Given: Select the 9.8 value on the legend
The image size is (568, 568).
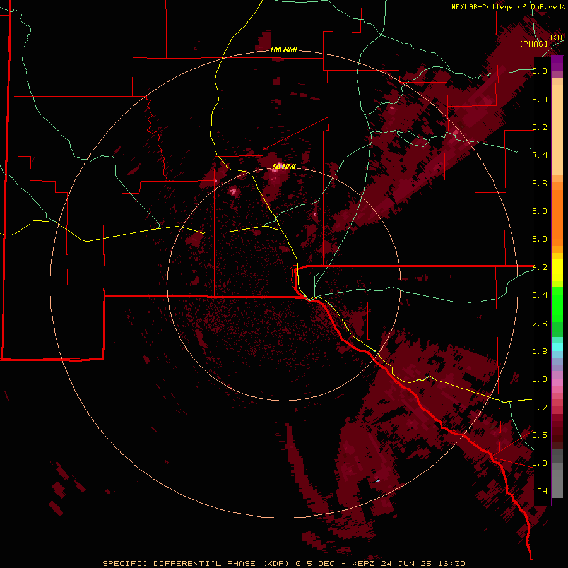Looking at the screenshot, I should pos(540,71).
